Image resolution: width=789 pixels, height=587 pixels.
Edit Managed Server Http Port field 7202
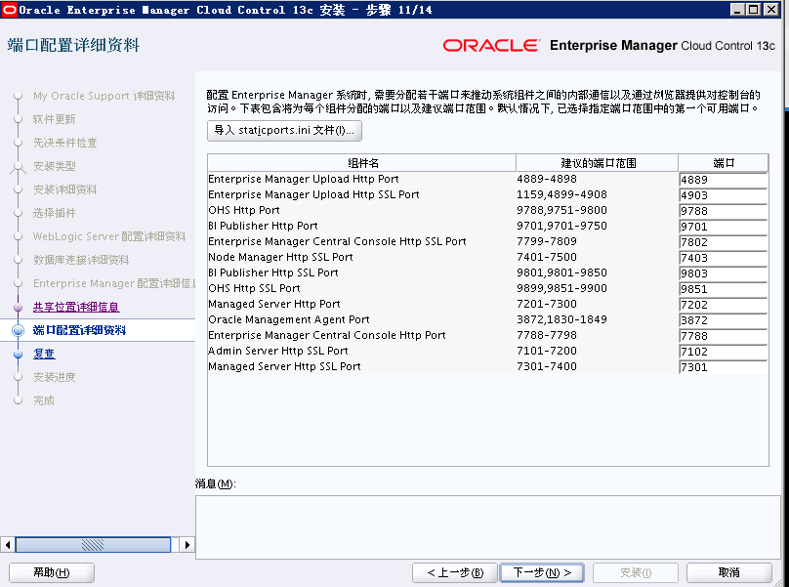pos(723,305)
